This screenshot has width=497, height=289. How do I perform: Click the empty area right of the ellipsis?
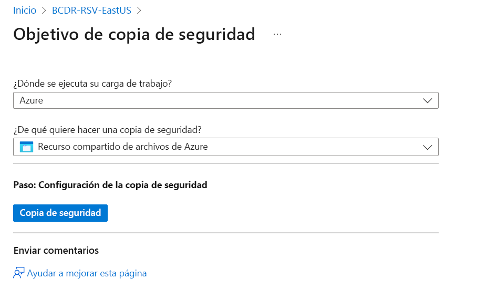[x=368, y=35]
